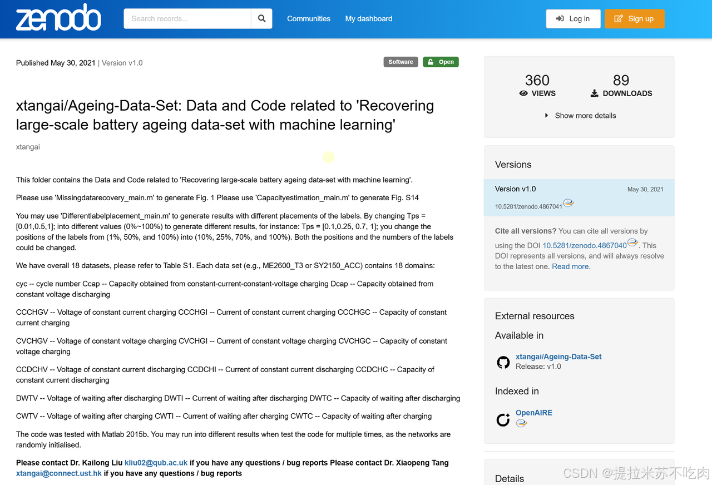The width and height of the screenshot is (712, 485).
Task: Click the 'Indexed in' label
Action: click(x=517, y=391)
